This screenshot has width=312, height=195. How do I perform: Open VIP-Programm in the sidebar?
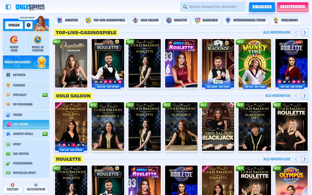click(26, 104)
